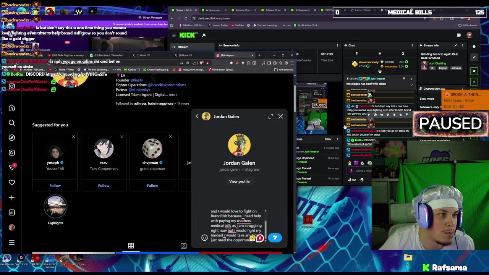
Task: Open Instagram Reels from the sidebar
Action: coord(12,153)
